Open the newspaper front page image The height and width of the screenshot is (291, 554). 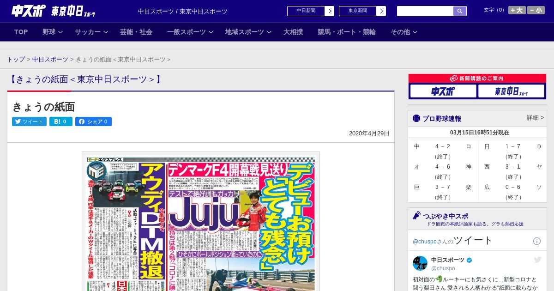click(201, 224)
